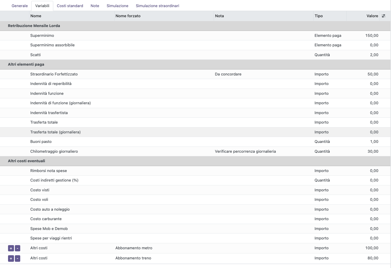
Task: Select the Note tab
Action: [95, 6]
